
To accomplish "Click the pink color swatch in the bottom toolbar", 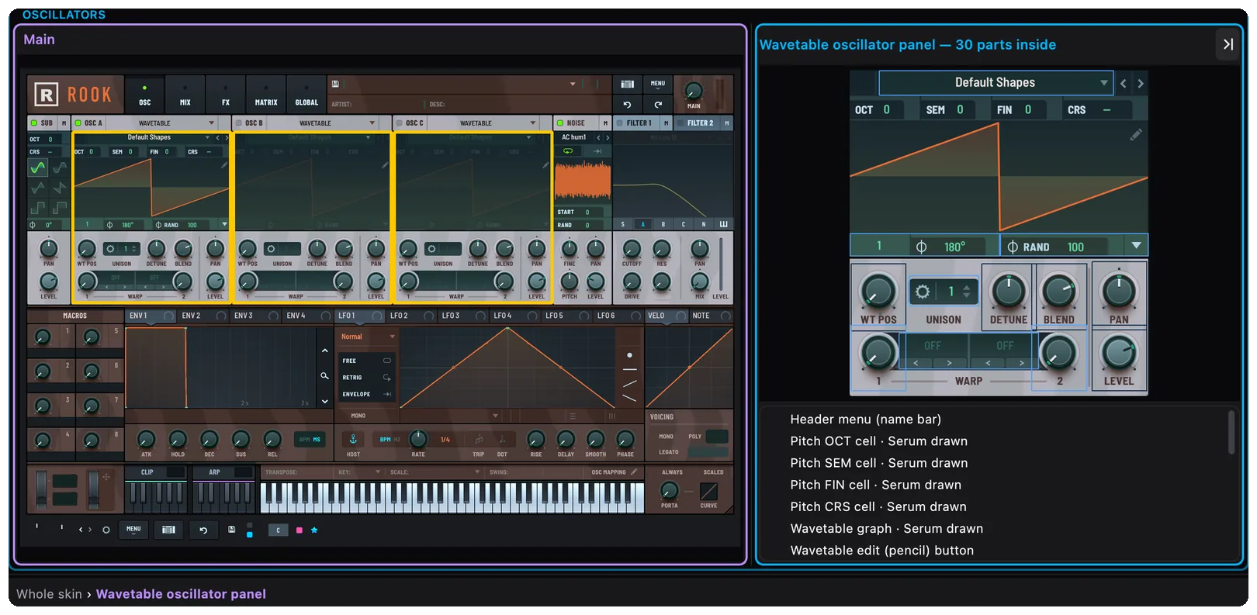I will click(x=299, y=530).
